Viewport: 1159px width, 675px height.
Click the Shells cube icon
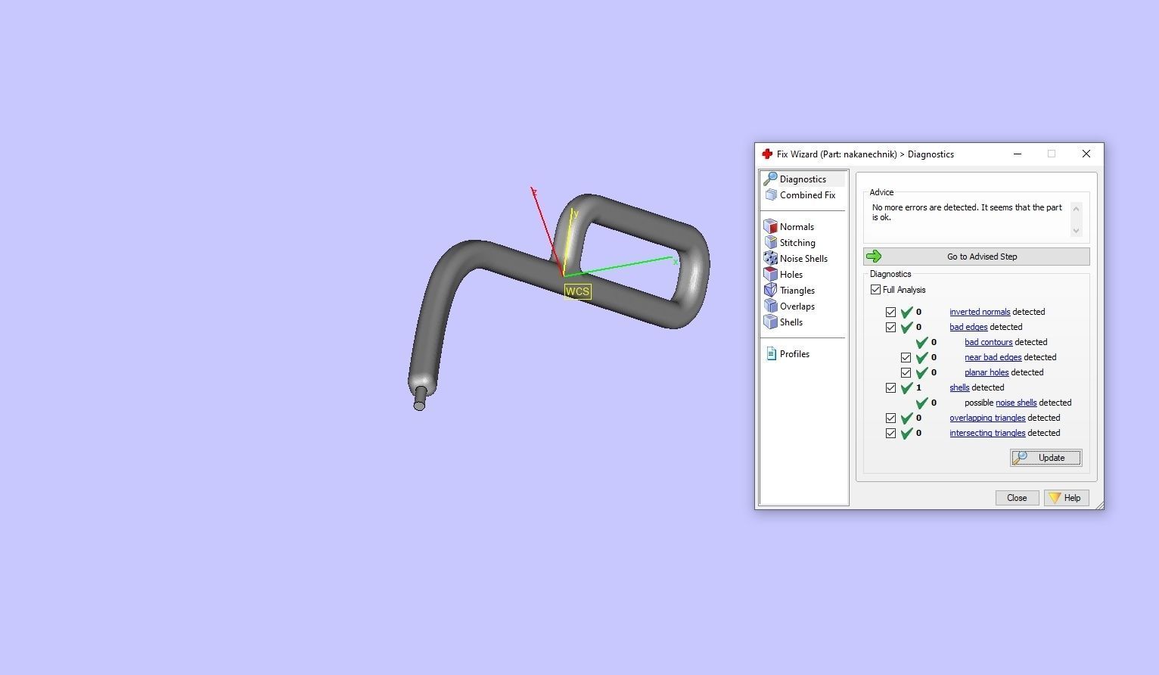[x=771, y=322]
